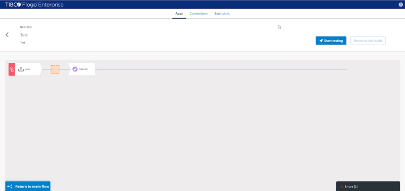Click the purple Return2 activity icon
The width and height of the screenshot is (405, 191).
(x=75, y=69)
